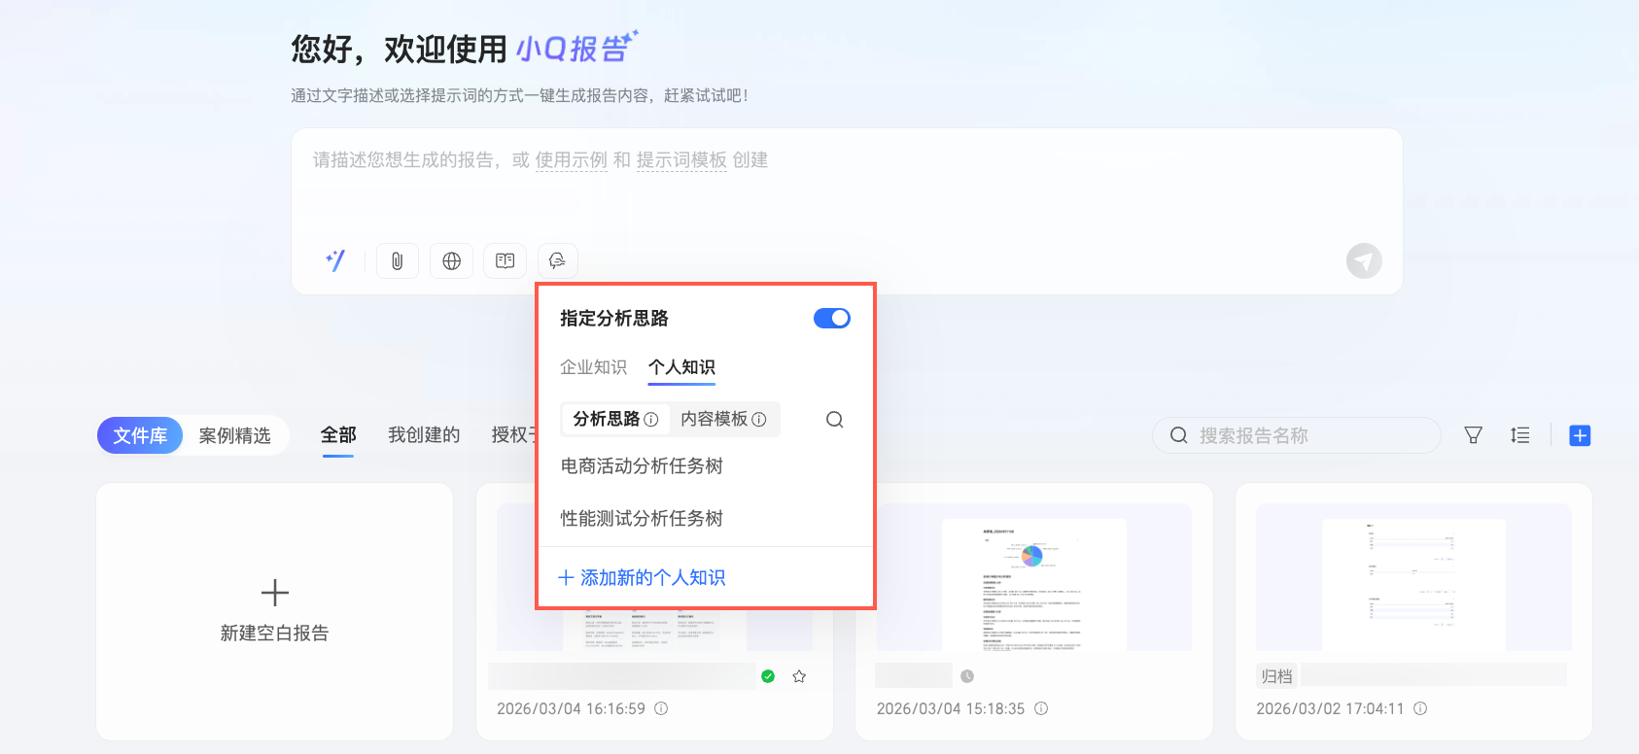Select the 文件库 pill tab
The height and width of the screenshot is (754, 1639).
point(140,435)
